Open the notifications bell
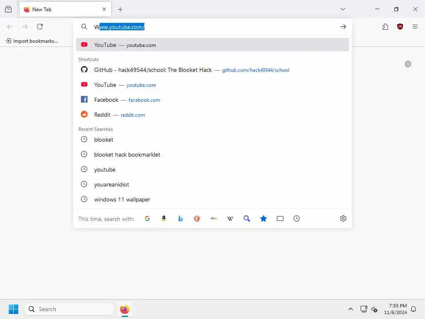This screenshot has height=319, width=425. (x=413, y=309)
